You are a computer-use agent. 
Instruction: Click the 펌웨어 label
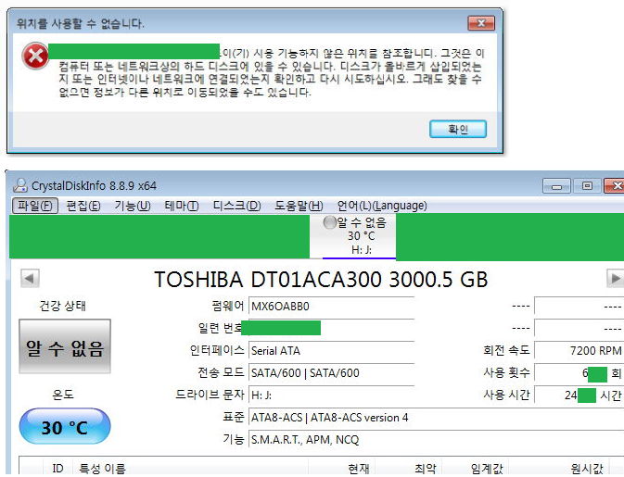point(228,306)
